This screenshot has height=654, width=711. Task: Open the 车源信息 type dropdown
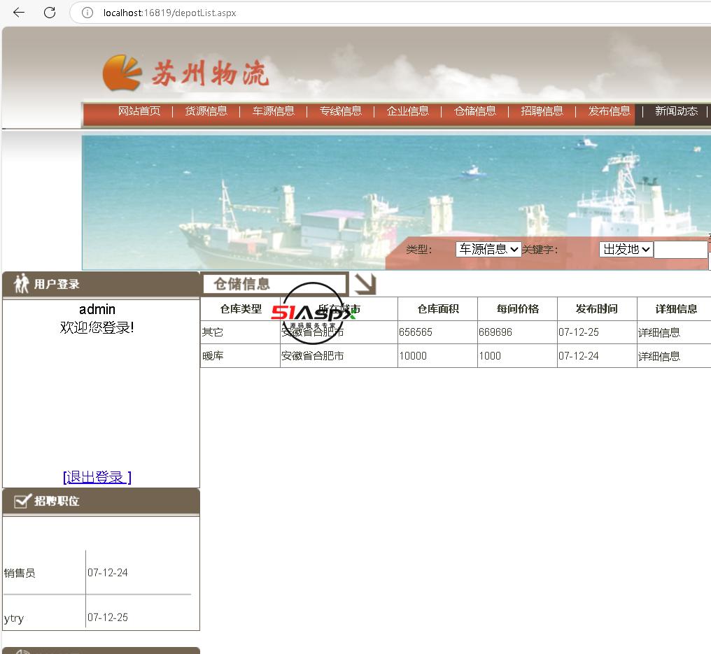[488, 249]
